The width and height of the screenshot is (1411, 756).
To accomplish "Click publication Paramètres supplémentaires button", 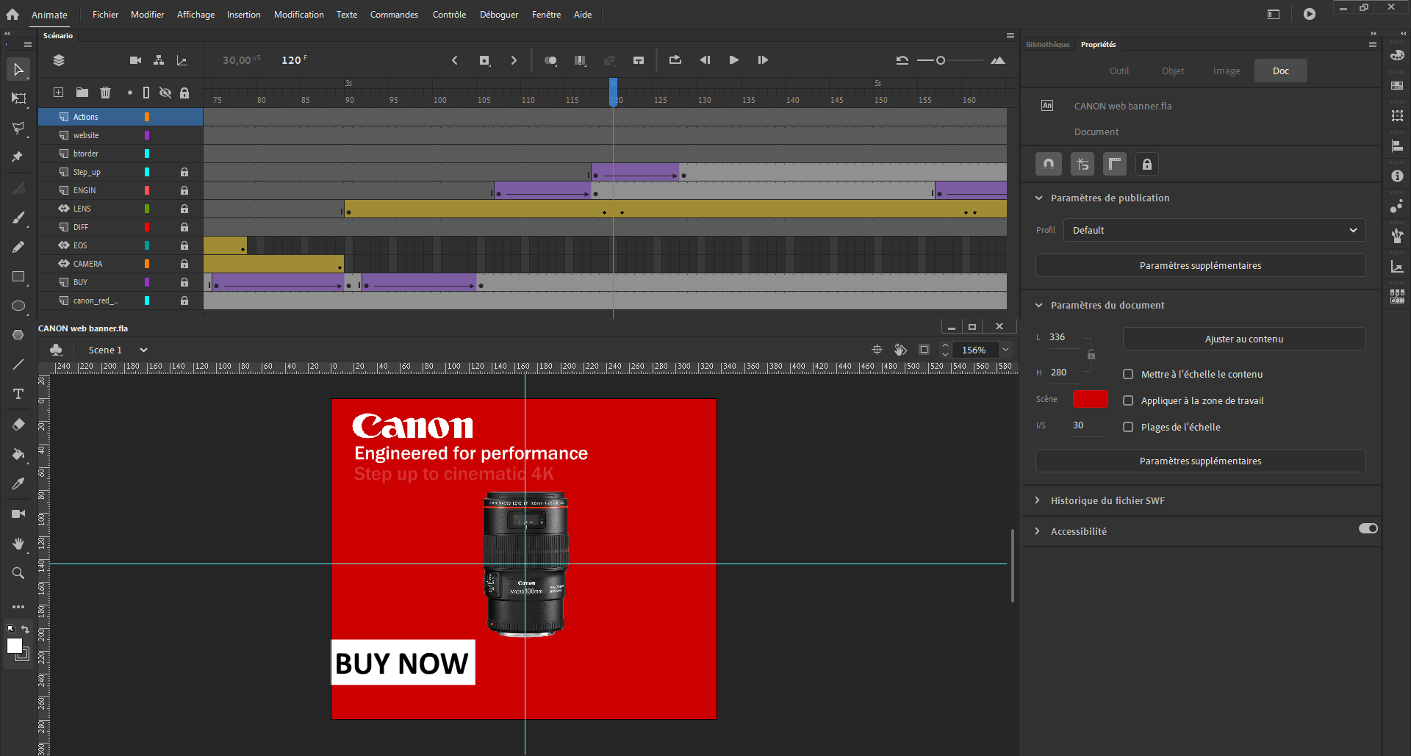I will coord(1200,265).
